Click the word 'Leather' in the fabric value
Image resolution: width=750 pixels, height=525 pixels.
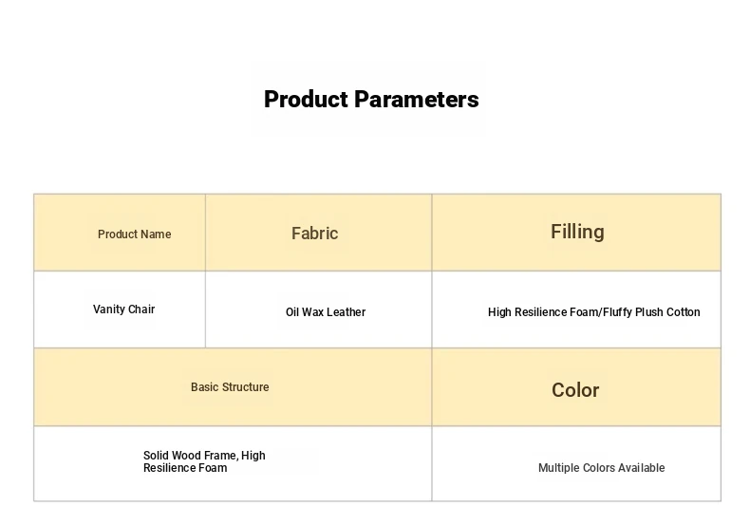point(346,312)
